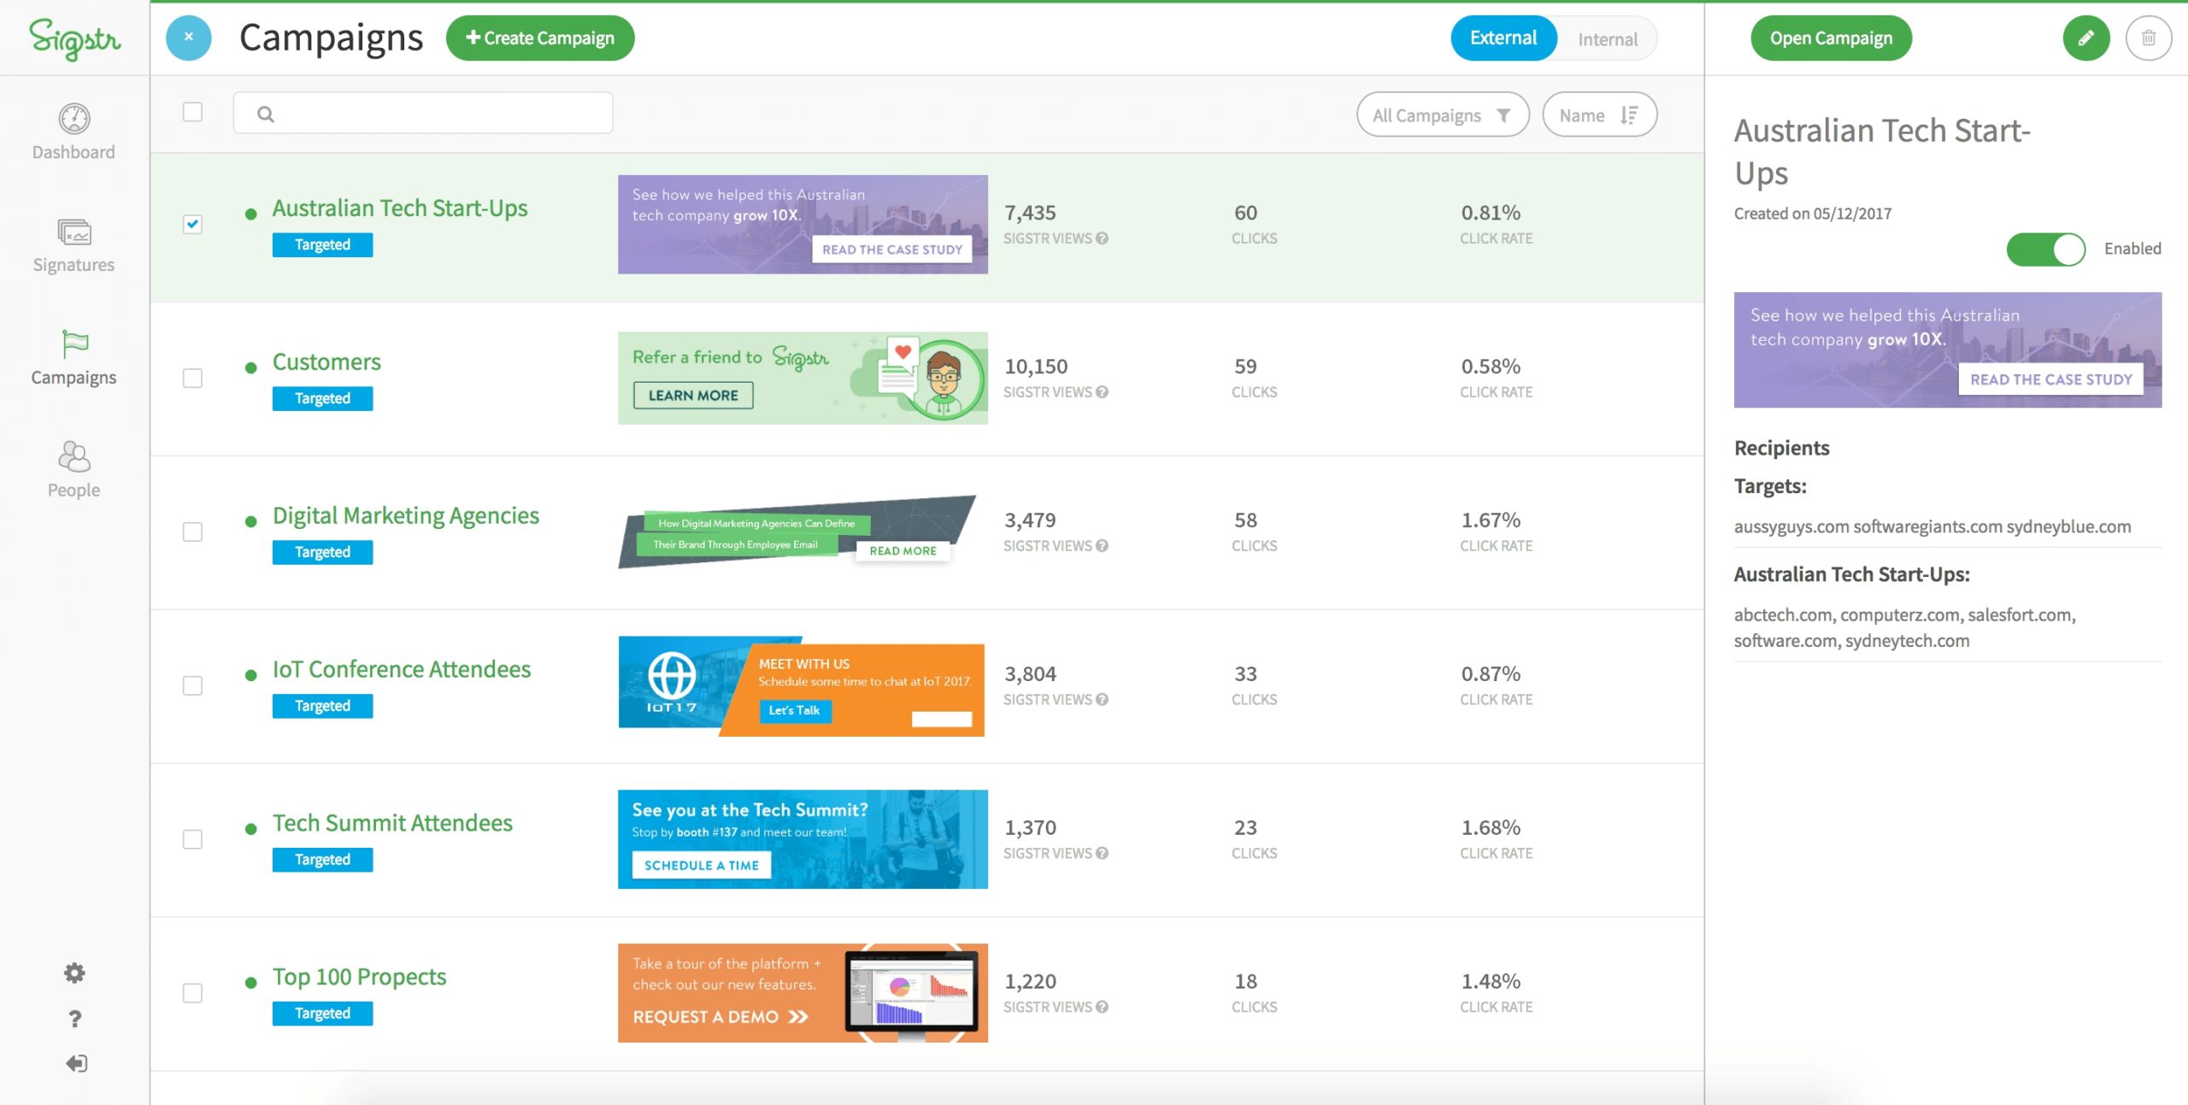This screenshot has height=1105, width=2188.
Task: Open the Signatures sidebar icon
Action: coord(74,232)
